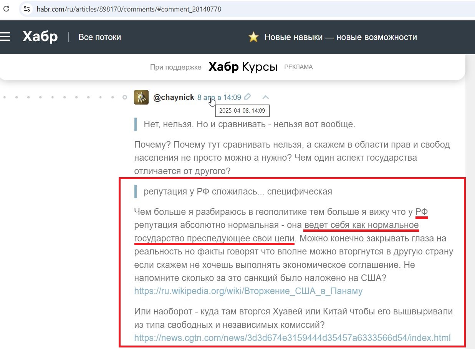Click the РЕКЛАМА label

(298, 67)
